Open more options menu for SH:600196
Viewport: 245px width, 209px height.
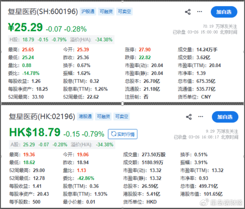199,12
